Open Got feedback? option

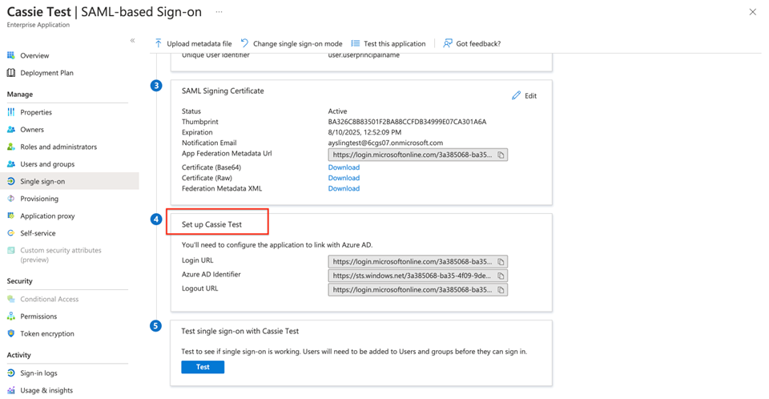pyautogui.click(x=472, y=43)
